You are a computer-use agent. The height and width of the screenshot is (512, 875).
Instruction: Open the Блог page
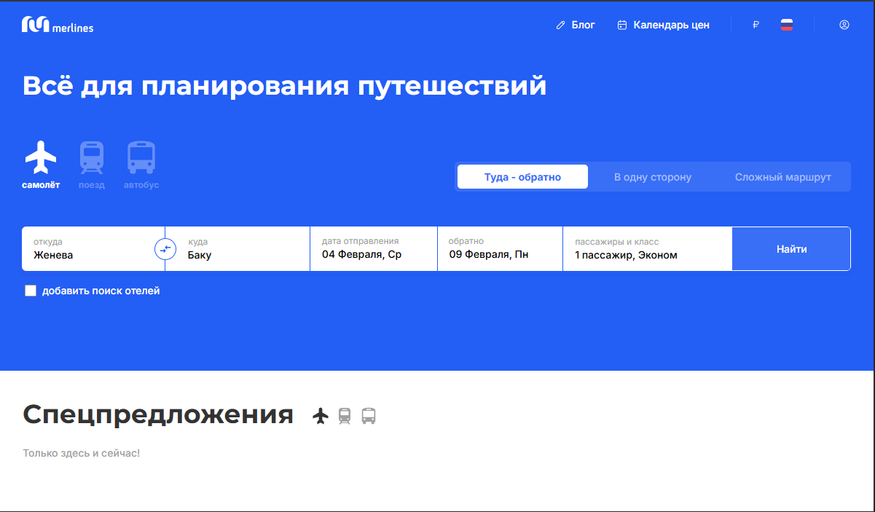pyautogui.click(x=576, y=24)
